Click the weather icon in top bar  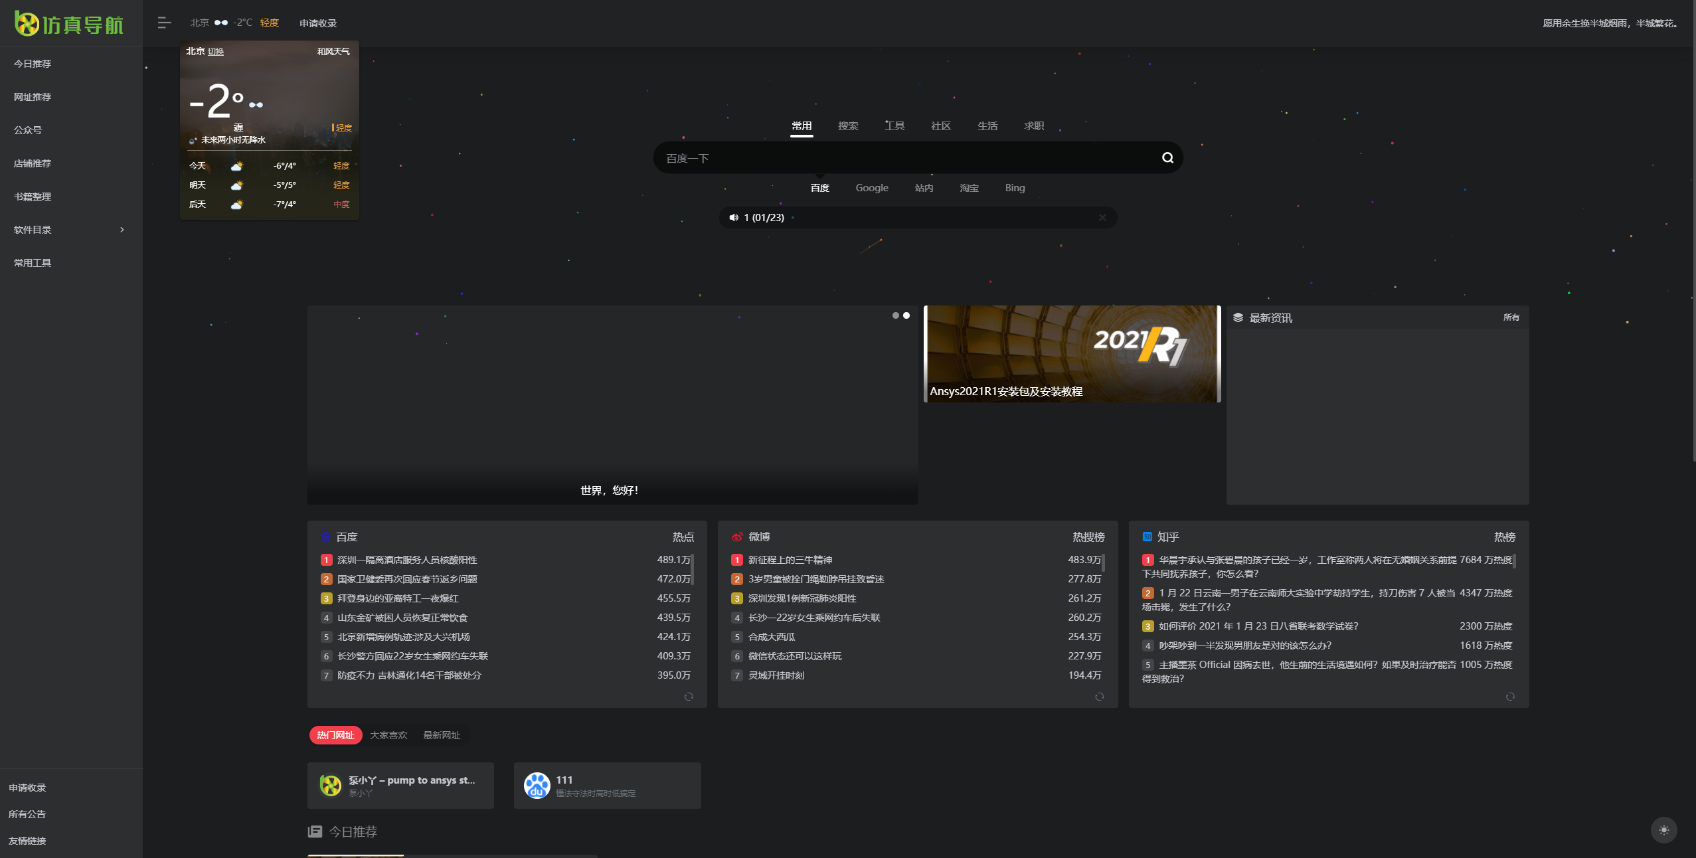pyautogui.click(x=221, y=23)
